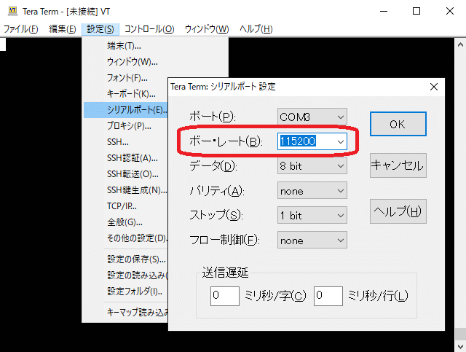Select キーマップ読み込み menu entry
The image size is (466, 352).
pyautogui.click(x=138, y=313)
